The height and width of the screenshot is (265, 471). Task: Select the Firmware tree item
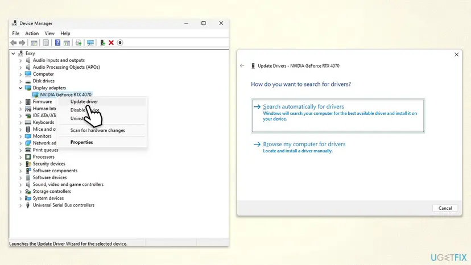click(x=42, y=102)
